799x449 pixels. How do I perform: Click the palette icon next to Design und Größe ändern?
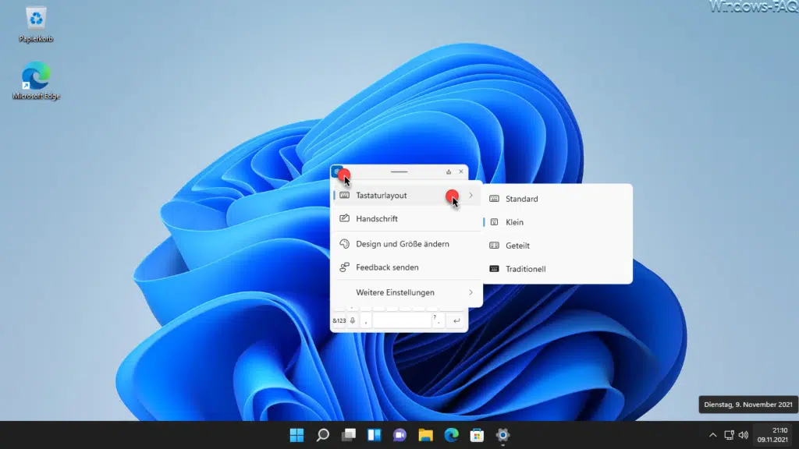[344, 244]
